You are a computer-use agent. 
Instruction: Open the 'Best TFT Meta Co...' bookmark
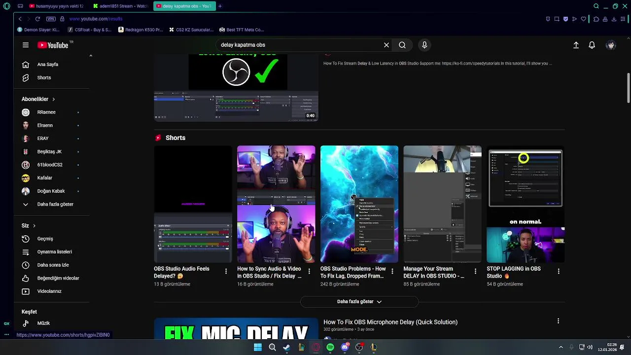242,30
